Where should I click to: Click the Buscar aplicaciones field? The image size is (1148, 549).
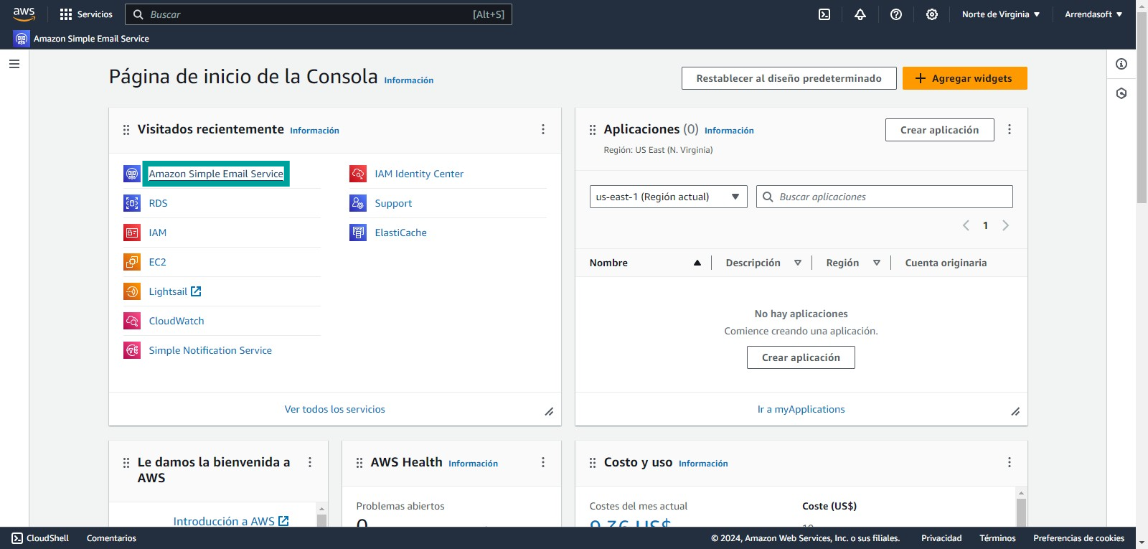click(885, 197)
